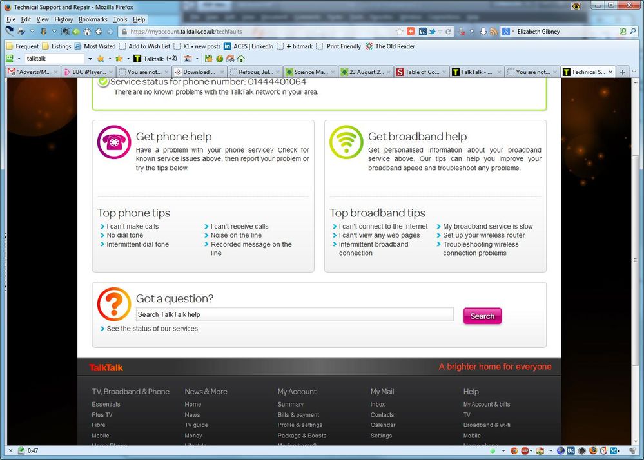Click the green robot icon beside talktalk field
The image size is (644, 460).
(x=10, y=58)
